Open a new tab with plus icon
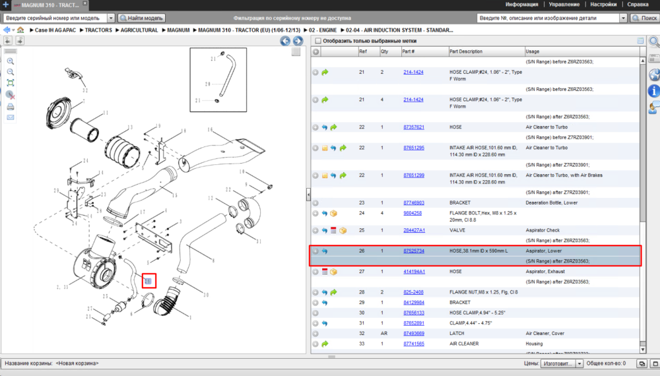The height and width of the screenshot is (376, 660). pos(5,5)
